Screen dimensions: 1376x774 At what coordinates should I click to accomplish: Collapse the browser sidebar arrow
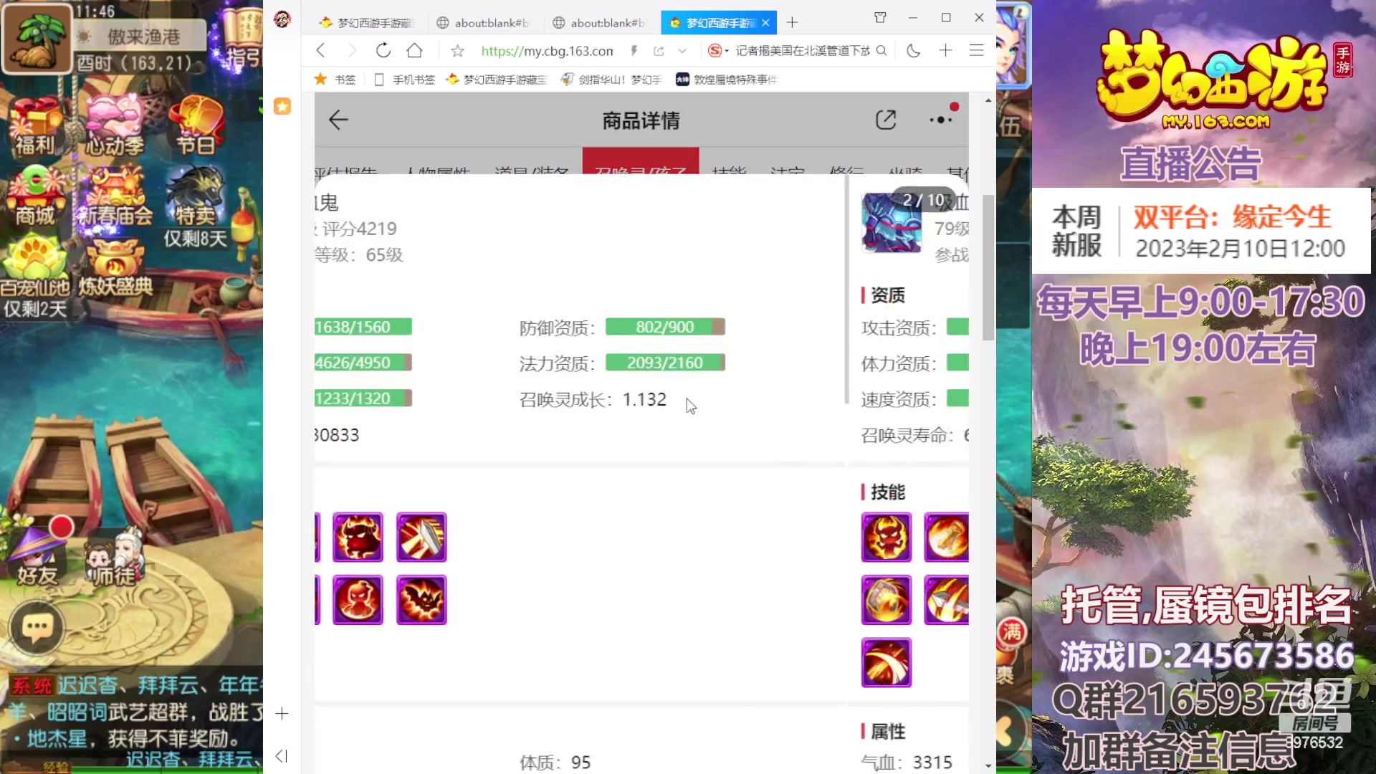282,756
